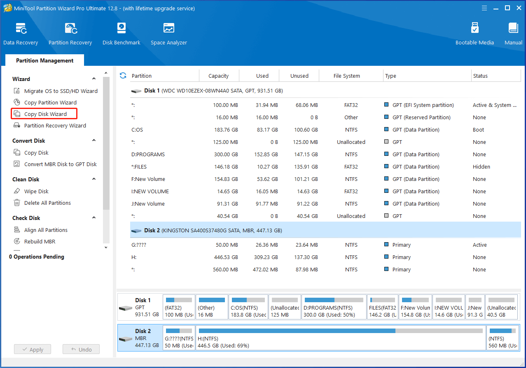526x368 pixels.
Task: Click the Copy Partition Wizard icon
Action: click(17, 102)
